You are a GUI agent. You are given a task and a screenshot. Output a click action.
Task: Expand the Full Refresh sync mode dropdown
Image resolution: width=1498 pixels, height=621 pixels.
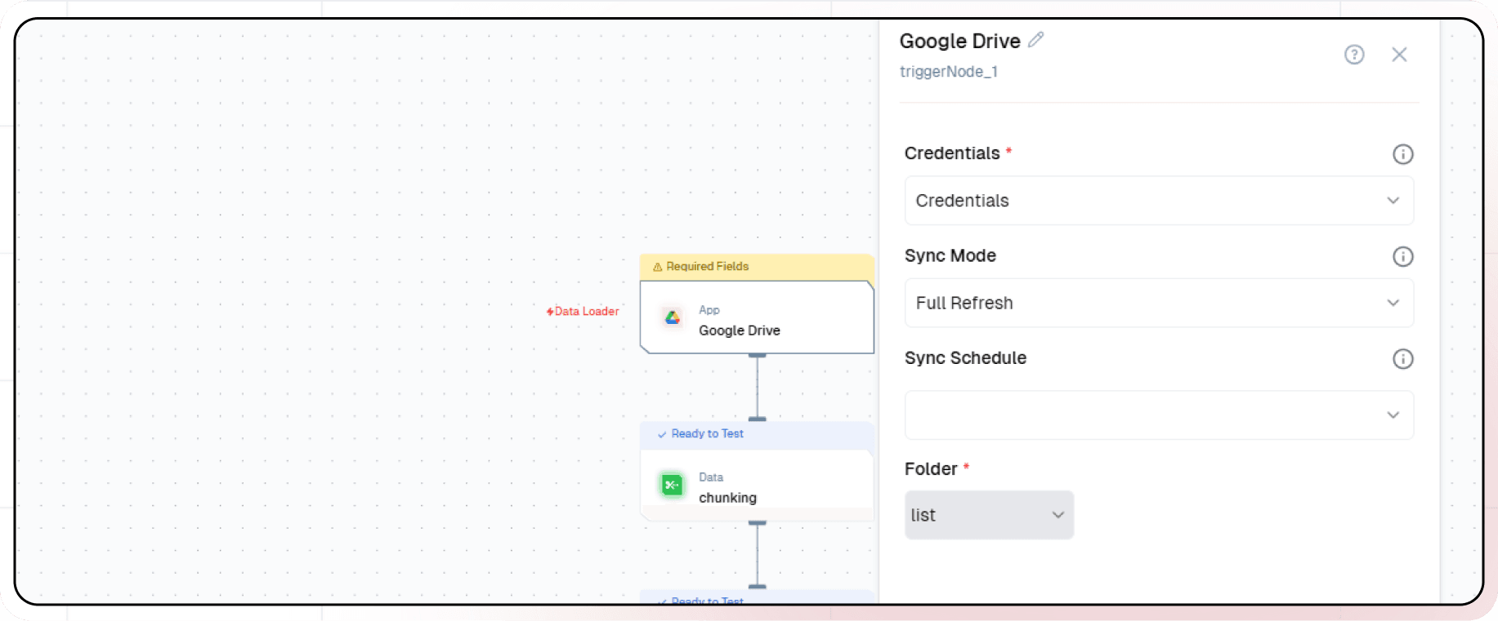pyautogui.click(x=1158, y=304)
